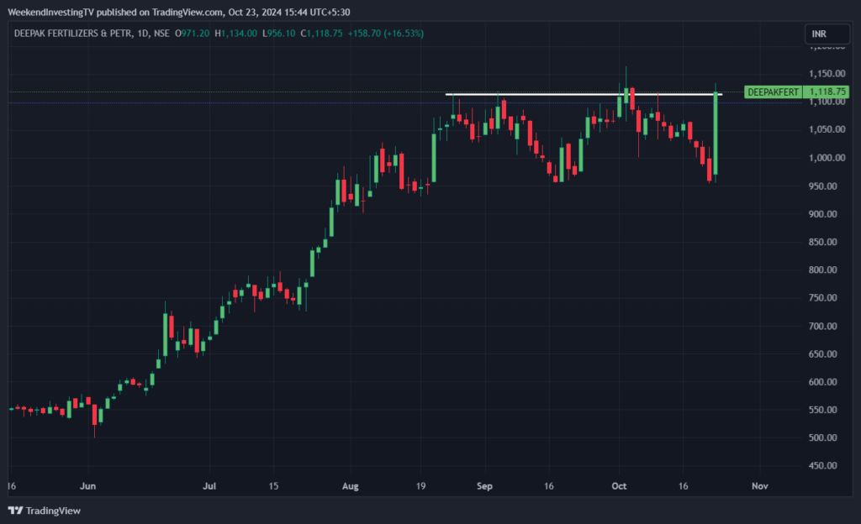Screen dimensions: 861x524
Task: Click the 700.00 price axis label
Action: 823,326
